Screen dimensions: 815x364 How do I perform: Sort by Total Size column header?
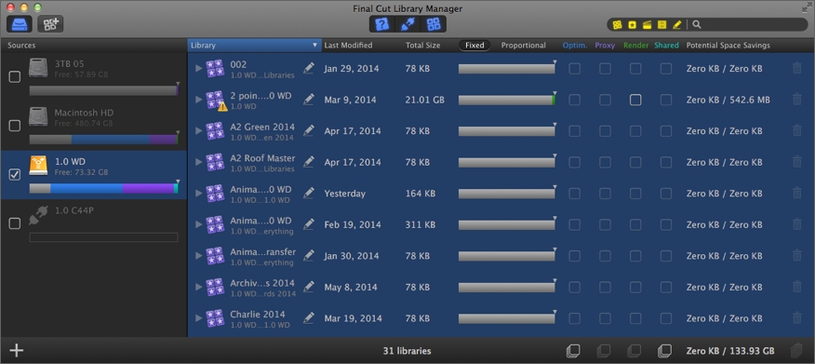tap(422, 46)
